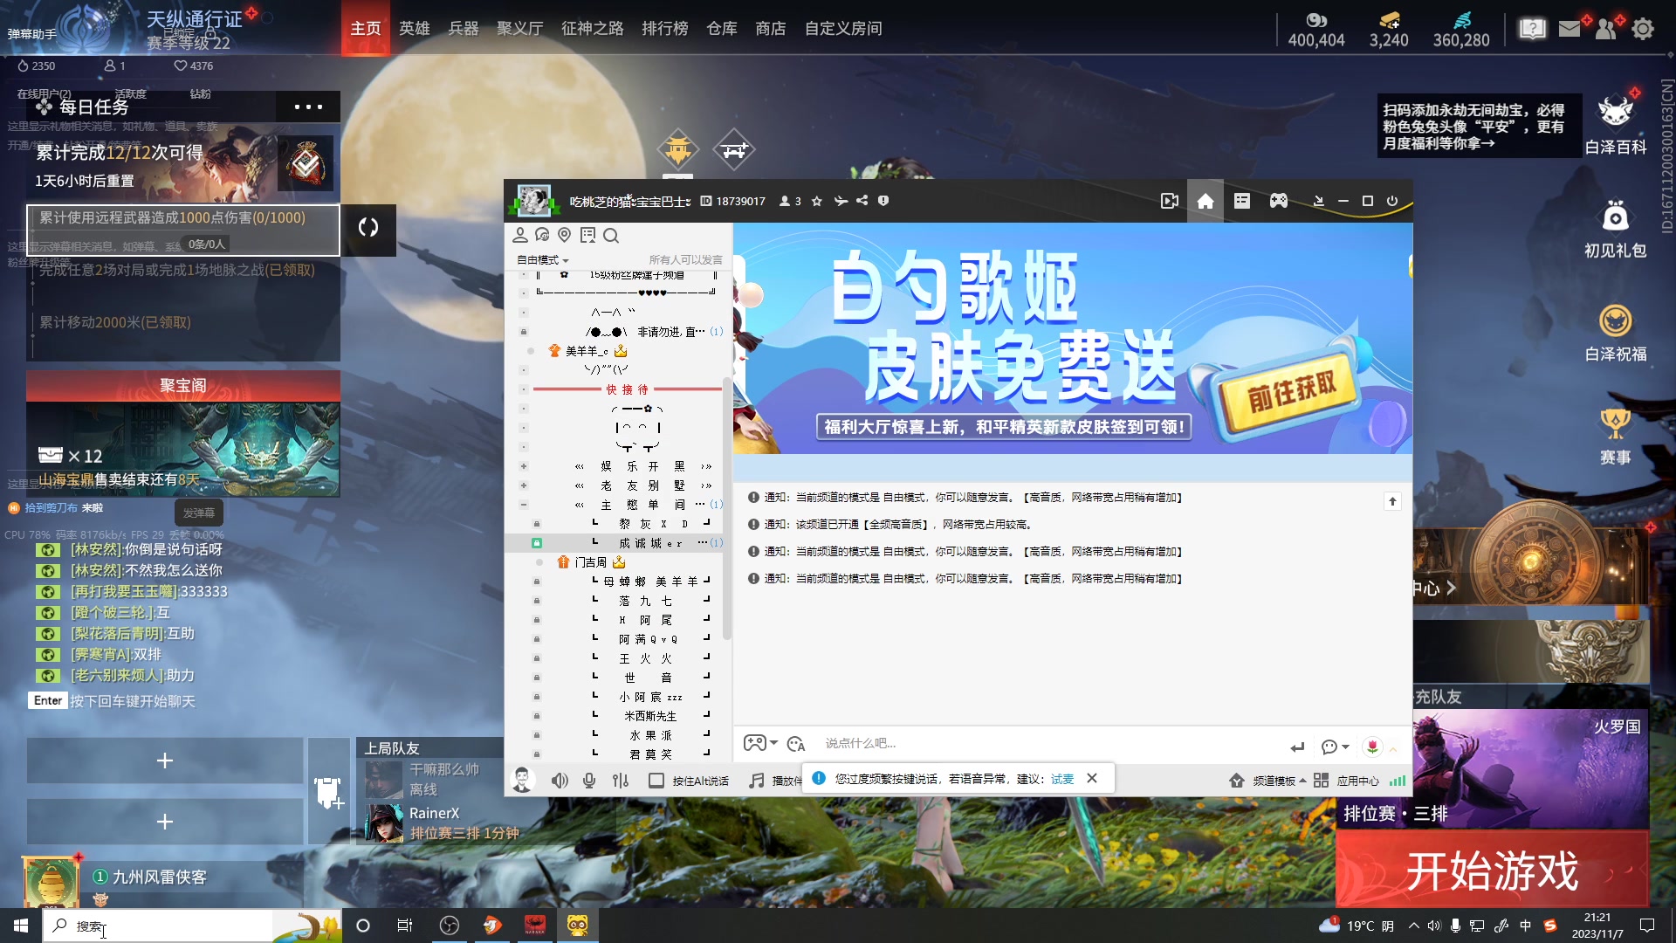
Task: Open the Windows Start menu
Action: click(x=21, y=926)
